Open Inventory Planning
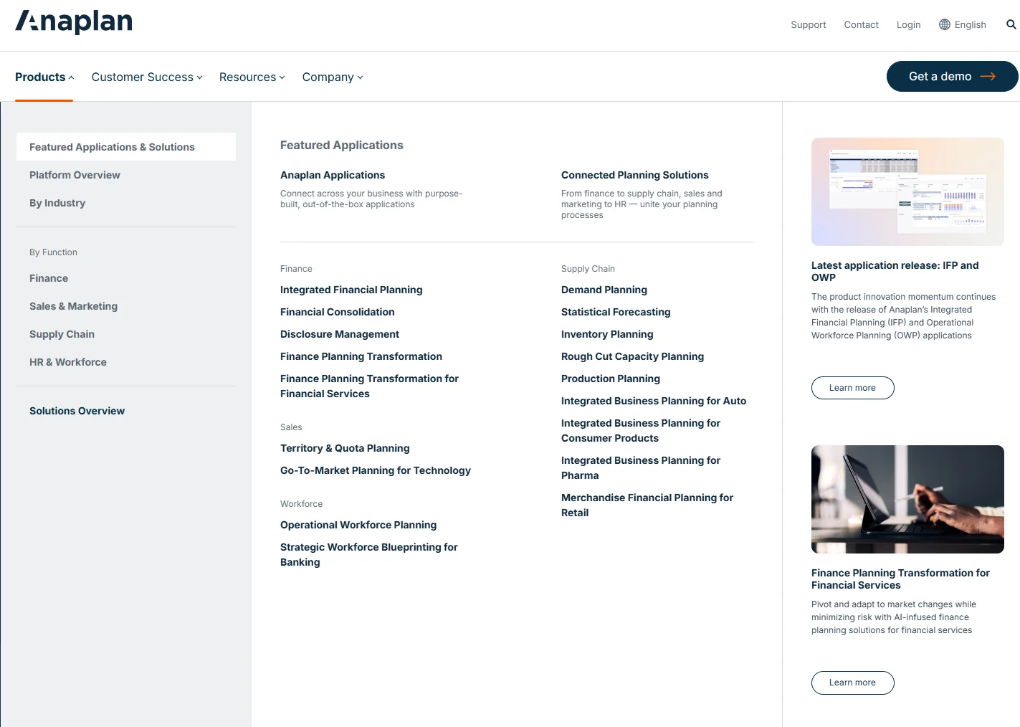Image resolution: width=1020 pixels, height=727 pixels. (607, 334)
